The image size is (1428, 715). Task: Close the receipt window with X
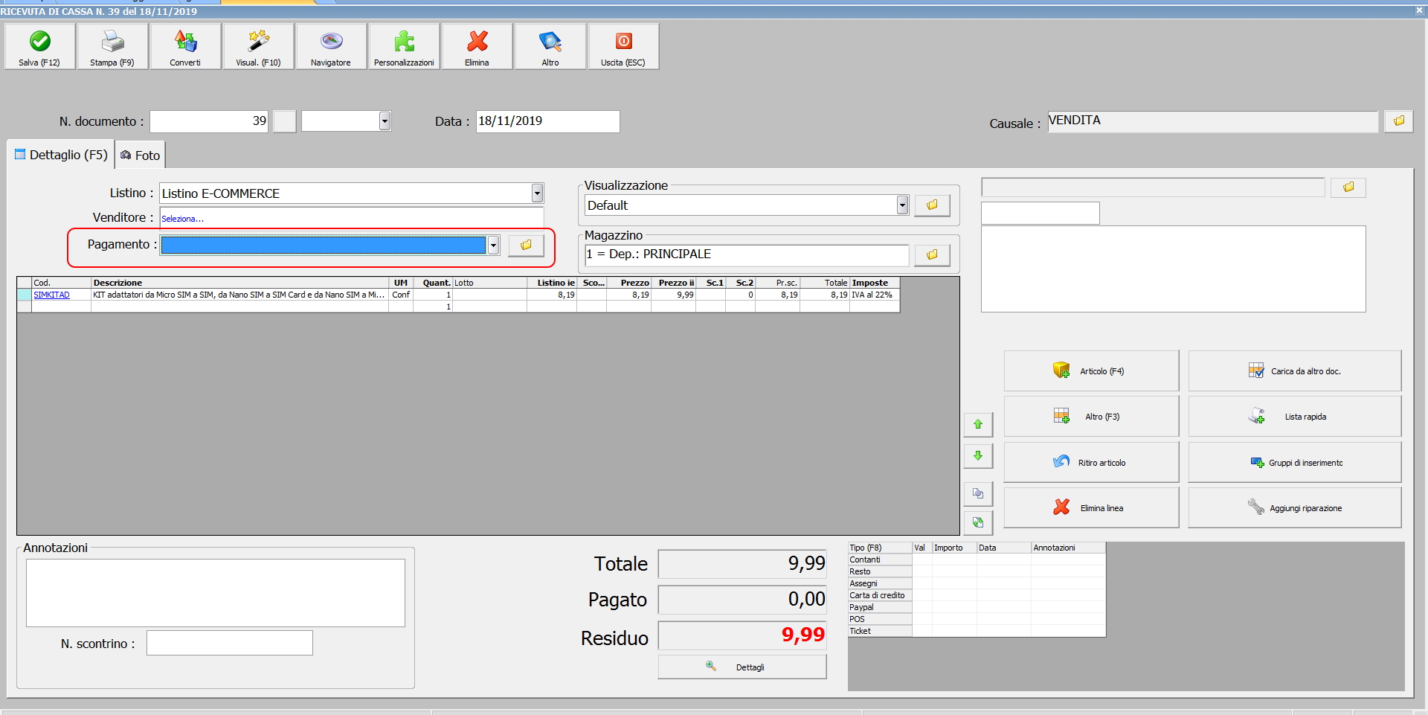(x=1419, y=11)
